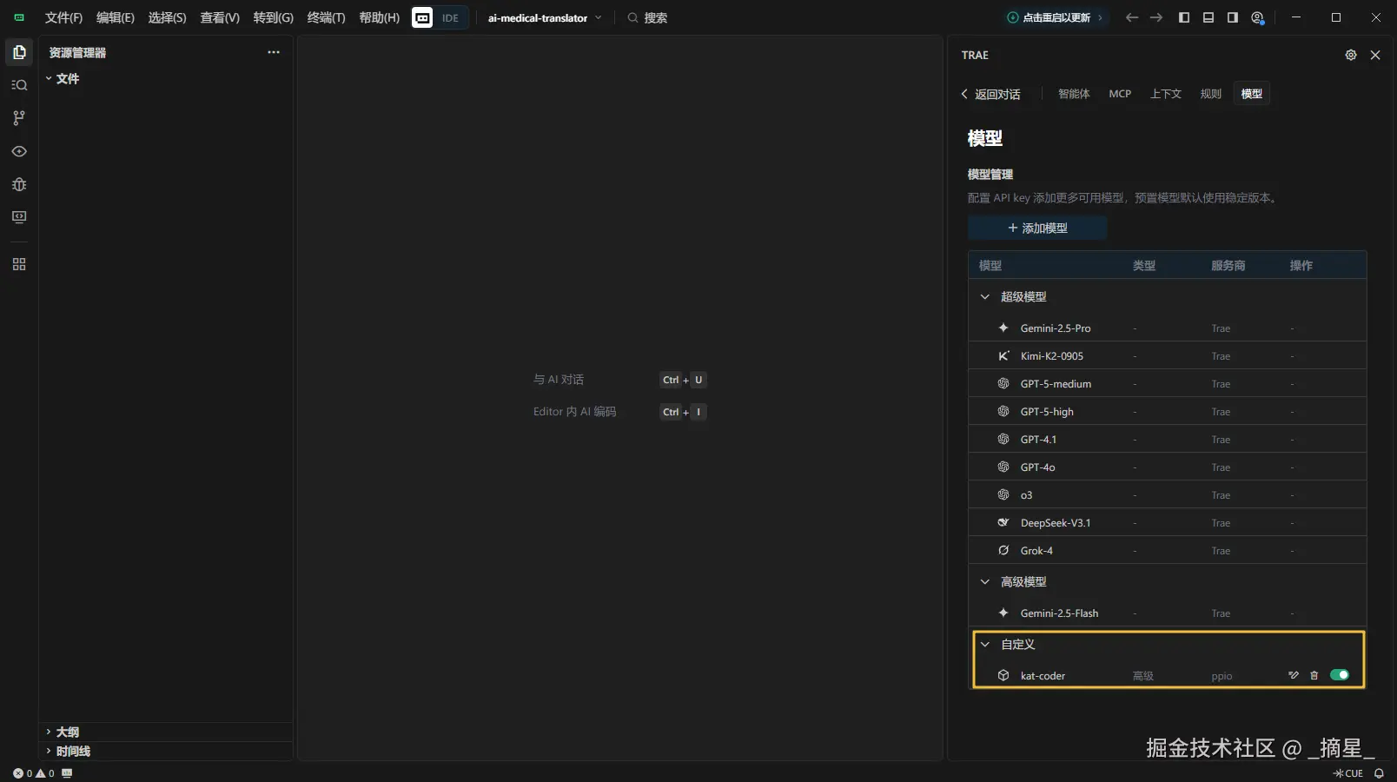
Task: Select the GPT-5-medium model row
Action: (1168, 383)
